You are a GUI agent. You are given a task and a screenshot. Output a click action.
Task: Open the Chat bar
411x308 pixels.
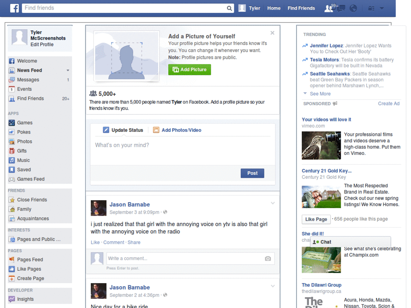click(350, 242)
